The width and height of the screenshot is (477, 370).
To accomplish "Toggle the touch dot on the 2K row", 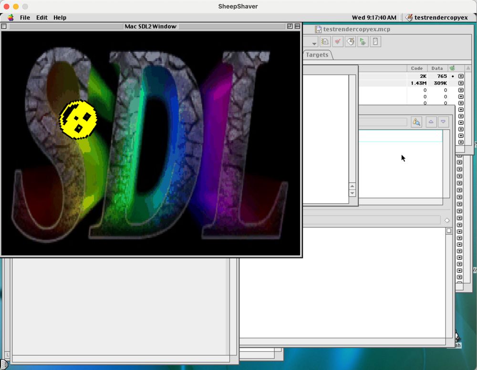I will [x=452, y=76].
